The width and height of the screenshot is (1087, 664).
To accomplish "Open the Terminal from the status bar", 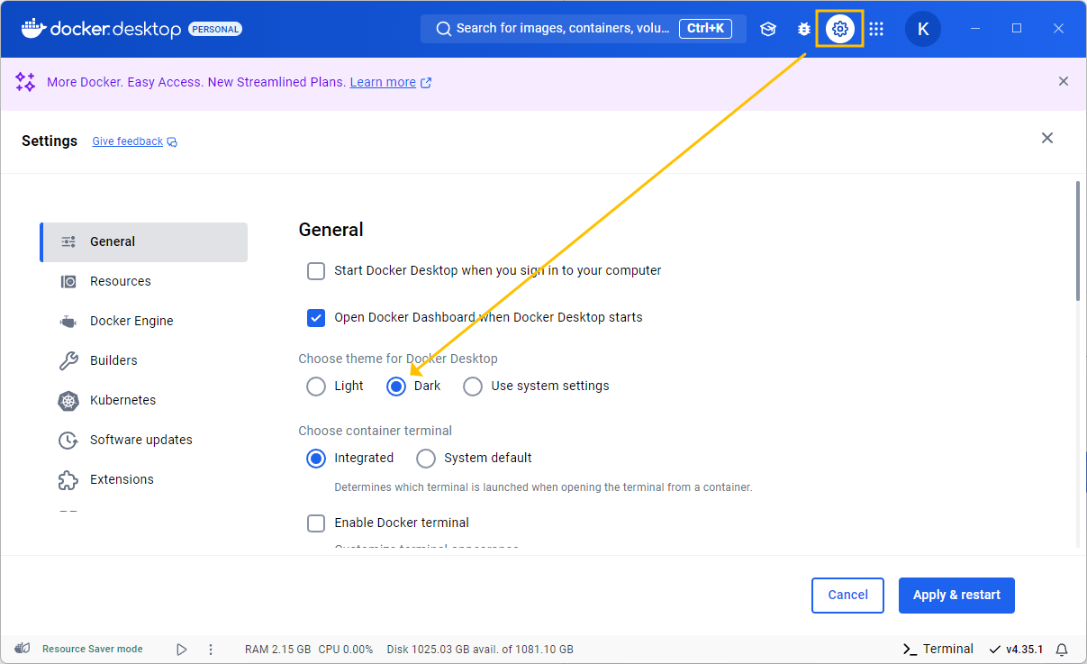I will tap(938, 649).
